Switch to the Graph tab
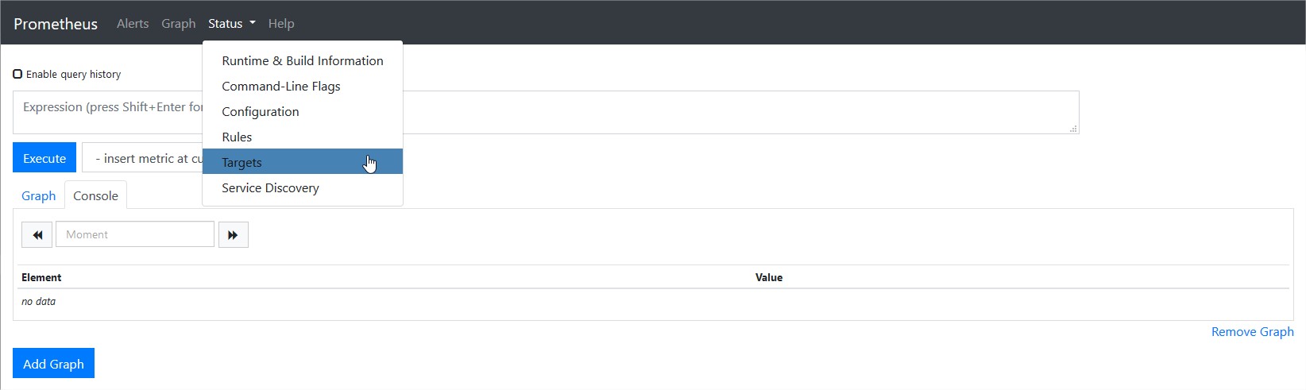The height and width of the screenshot is (390, 1306). (38, 195)
